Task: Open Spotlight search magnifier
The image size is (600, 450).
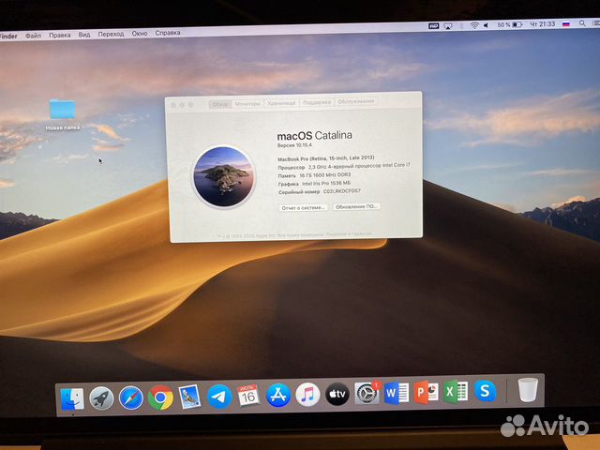Action: tap(582, 23)
